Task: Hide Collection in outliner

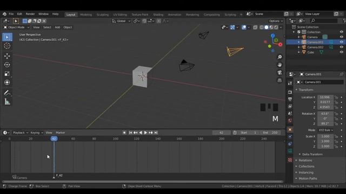Action: pos(341,32)
